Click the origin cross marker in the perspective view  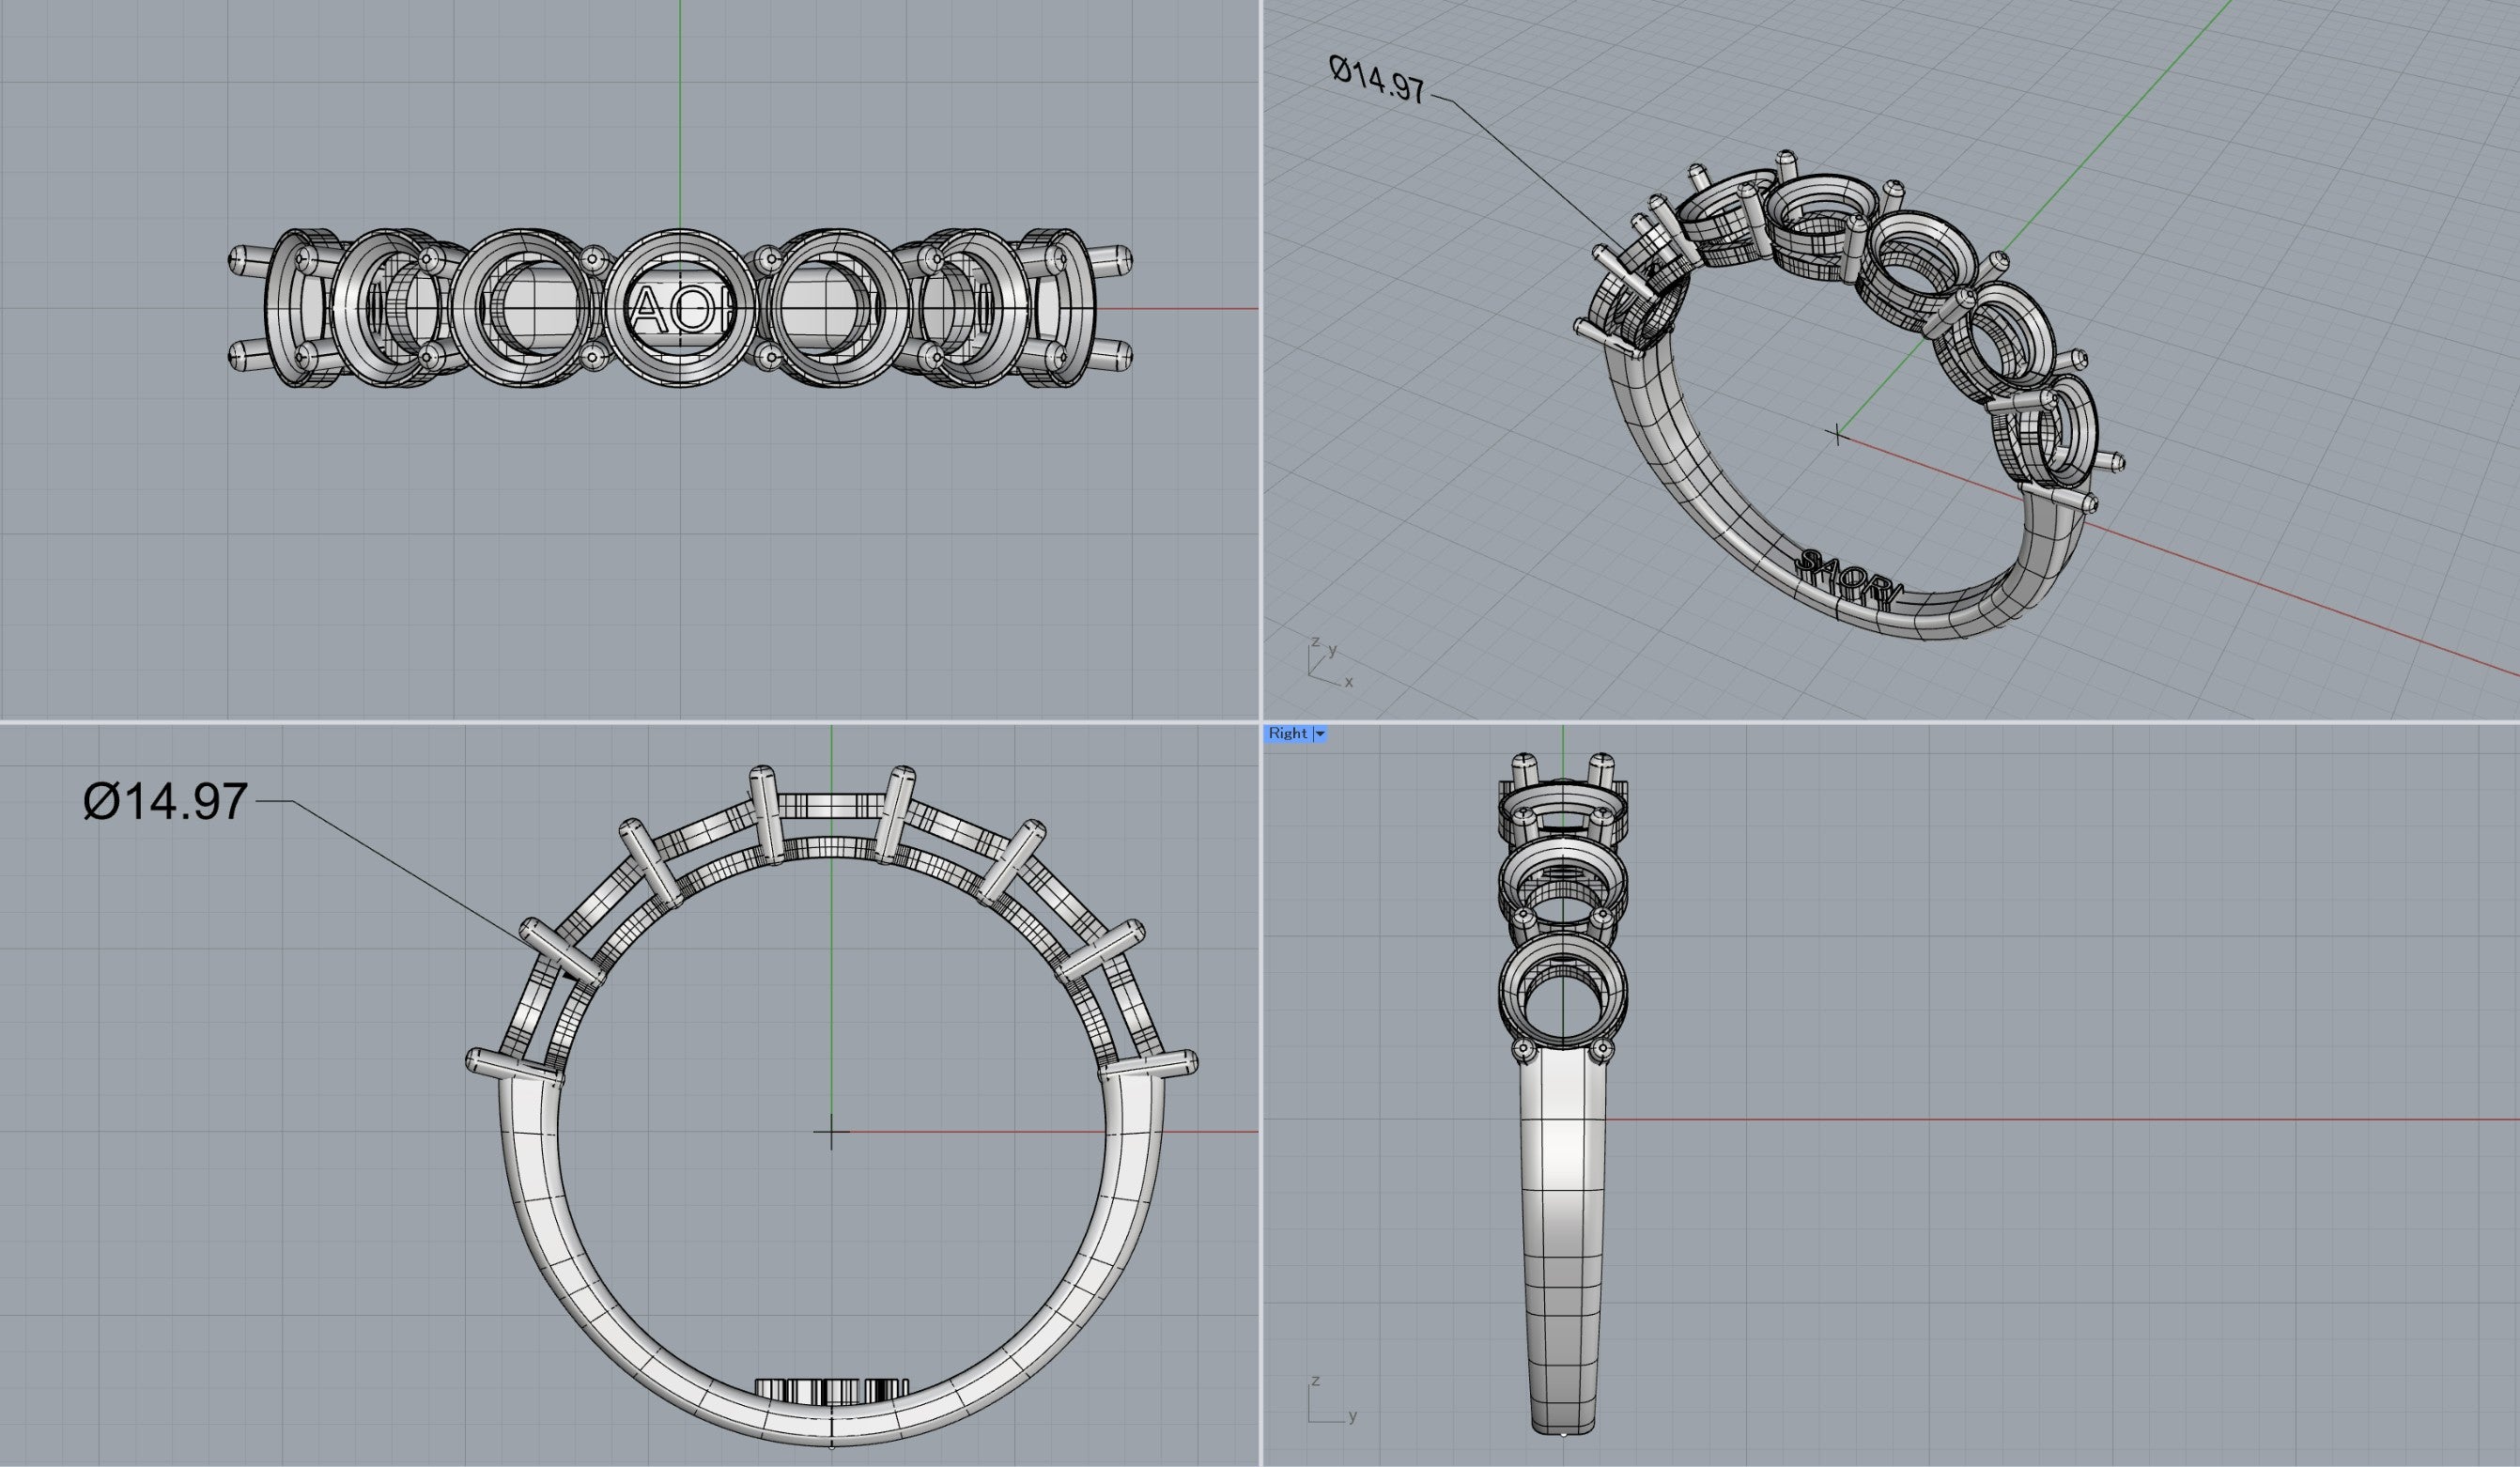click(1837, 434)
